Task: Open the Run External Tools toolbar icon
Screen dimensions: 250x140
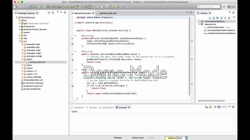Action: coord(59,7)
